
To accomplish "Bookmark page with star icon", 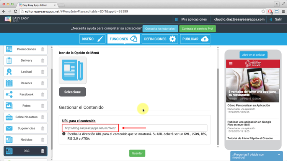I will tap(263, 11).
